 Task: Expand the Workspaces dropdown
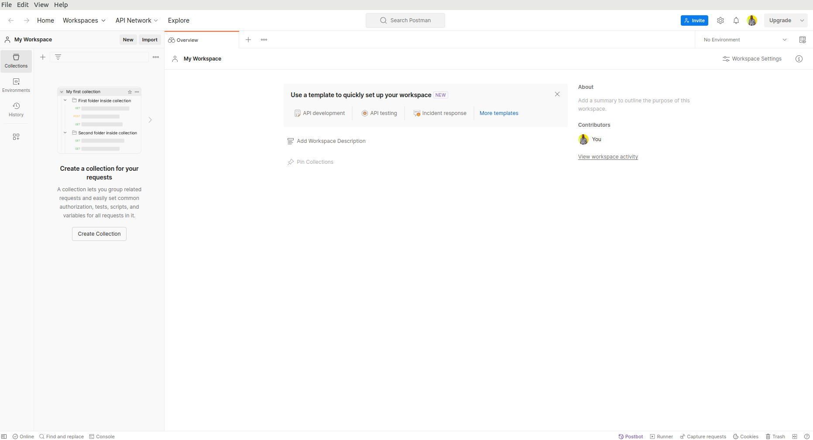(84, 20)
